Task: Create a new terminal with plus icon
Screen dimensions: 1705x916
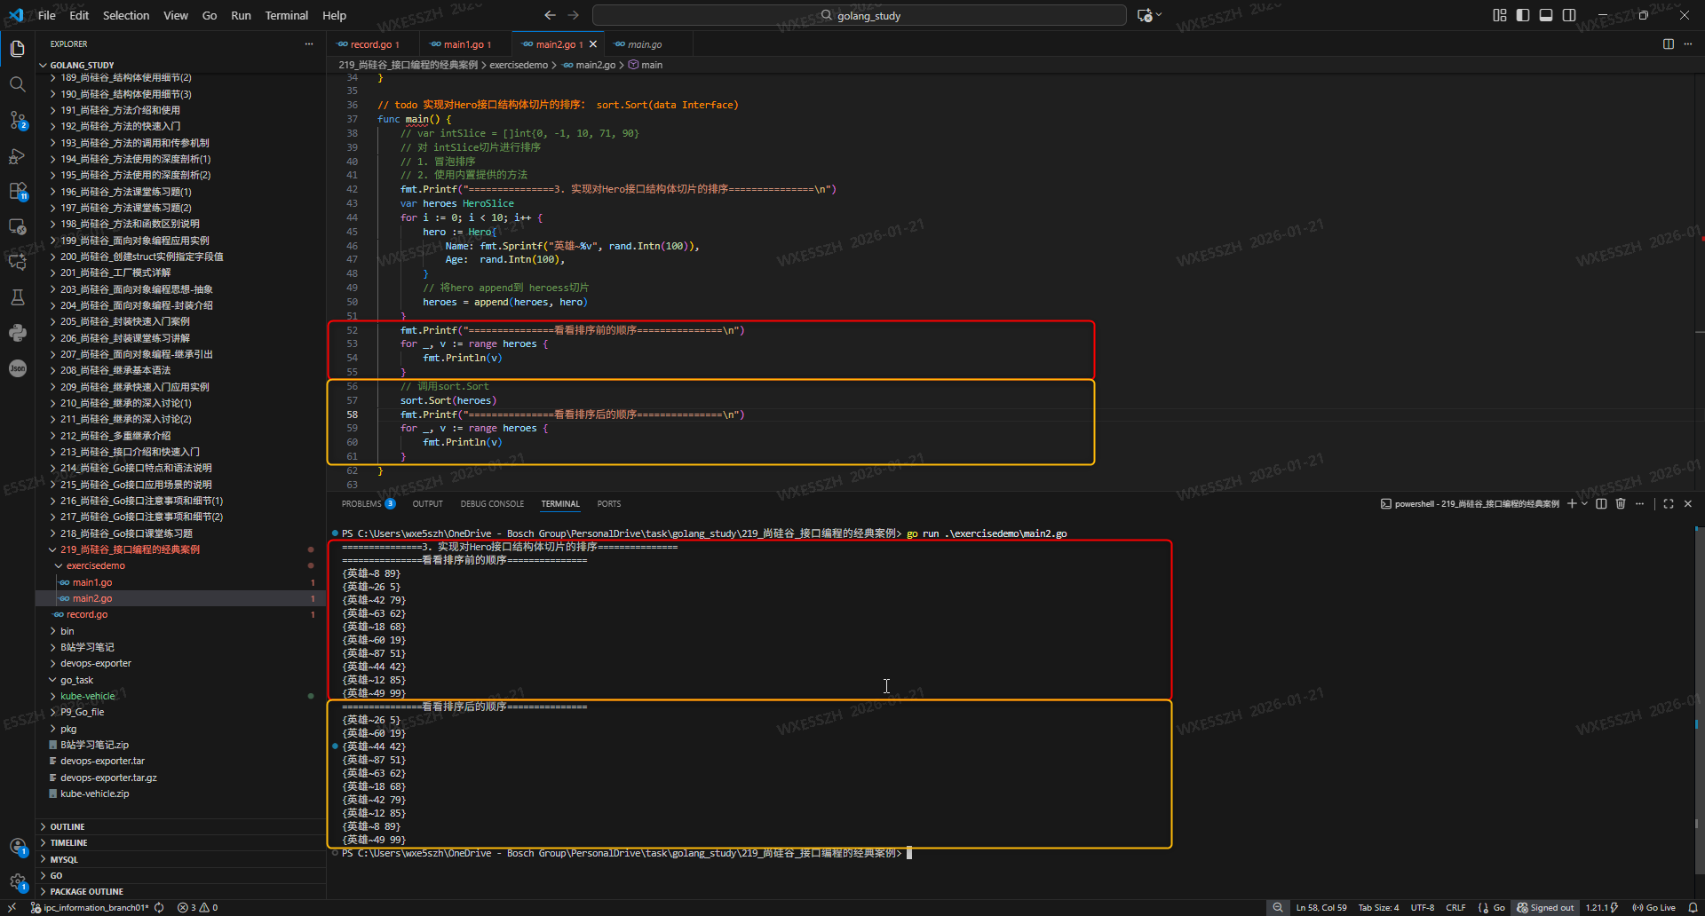Action: [x=1571, y=503]
